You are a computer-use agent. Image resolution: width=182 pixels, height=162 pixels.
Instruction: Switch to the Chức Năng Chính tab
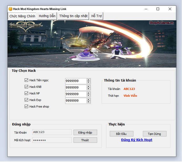pyautogui.click(x=22, y=16)
